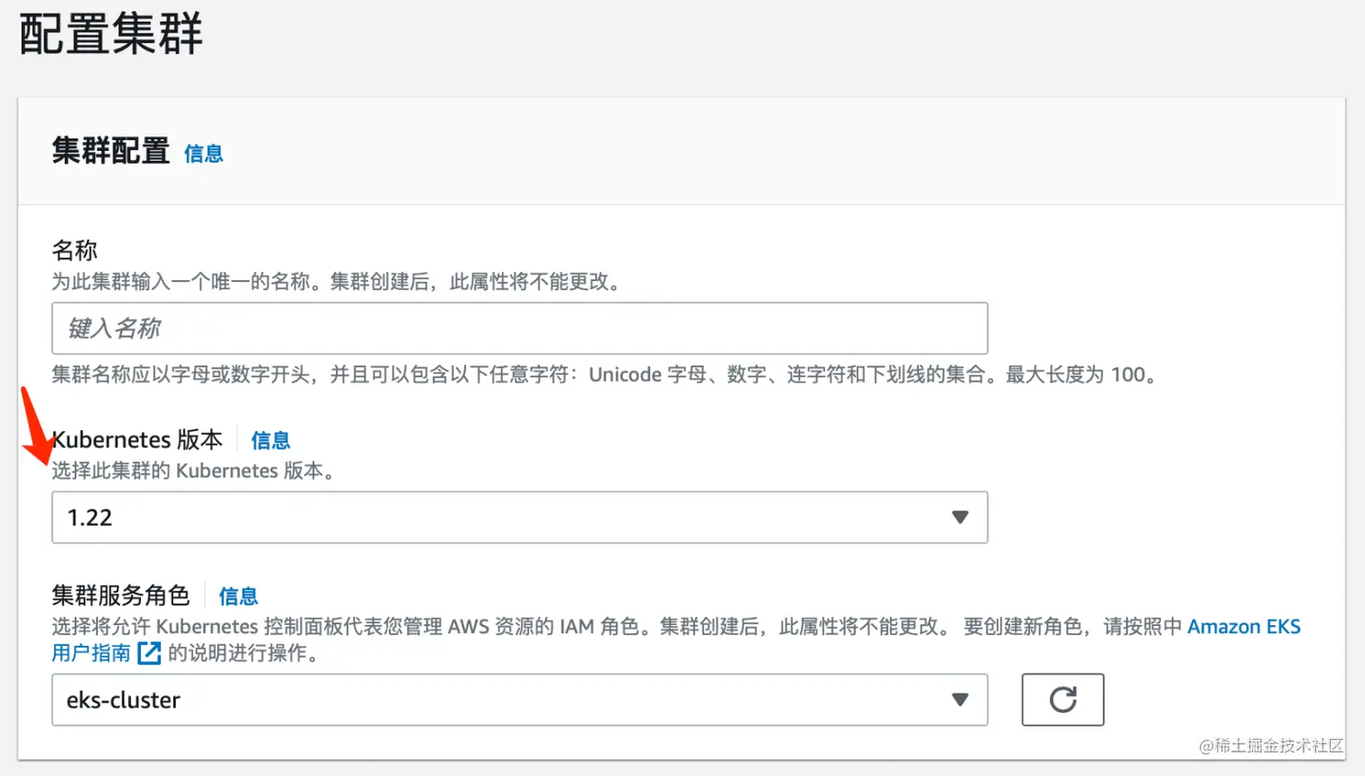
Task: Click the dropdown arrow of the 1.22 selector
Action: [x=959, y=517]
